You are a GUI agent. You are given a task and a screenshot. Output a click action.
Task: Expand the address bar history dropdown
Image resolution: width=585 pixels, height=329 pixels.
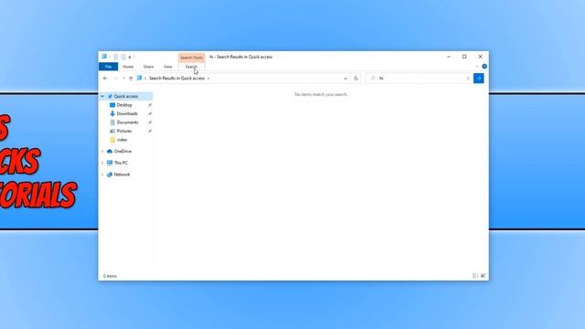[x=346, y=79]
